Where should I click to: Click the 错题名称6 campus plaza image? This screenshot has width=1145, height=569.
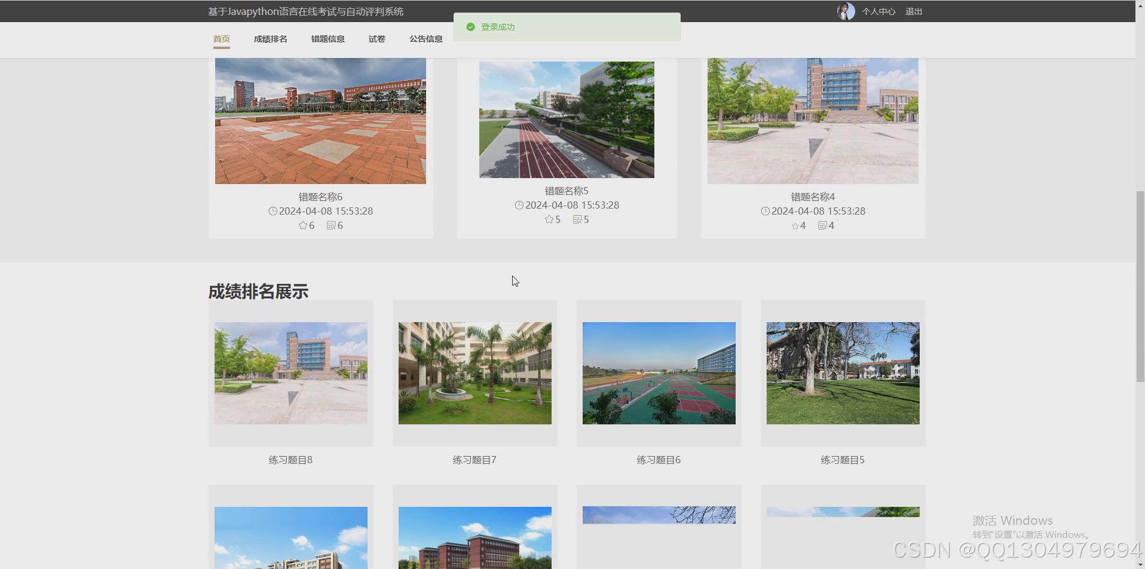point(320,121)
